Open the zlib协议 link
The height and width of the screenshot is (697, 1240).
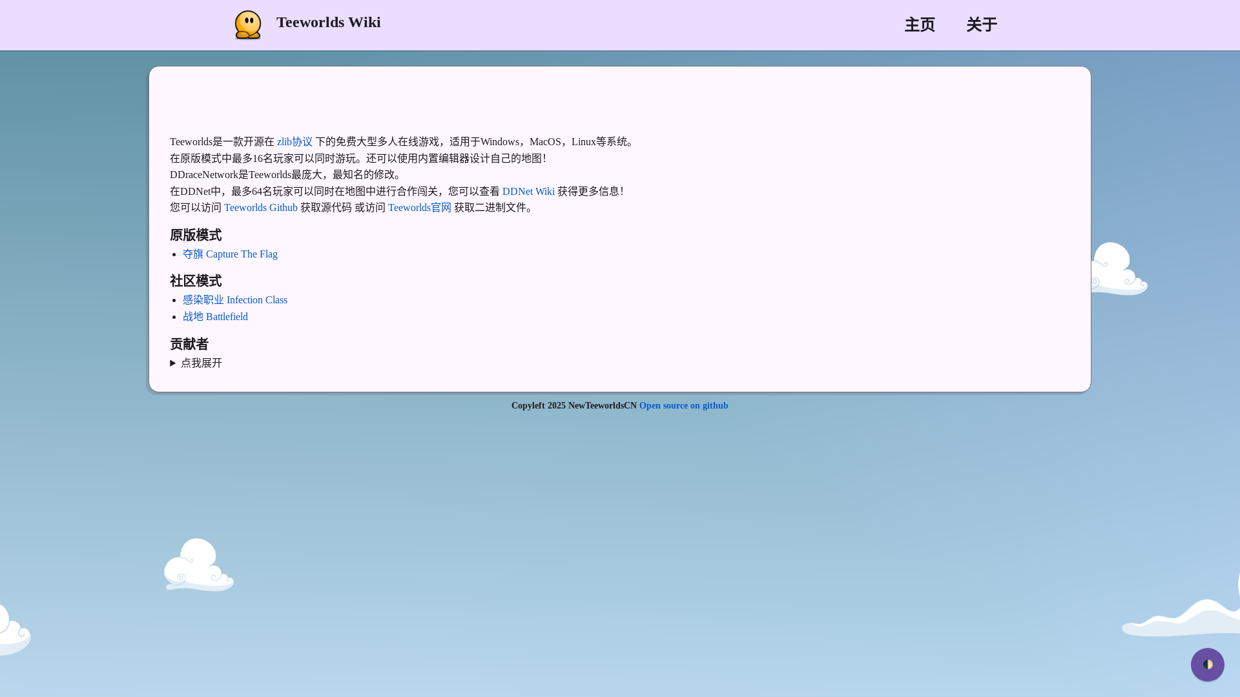pos(294,142)
